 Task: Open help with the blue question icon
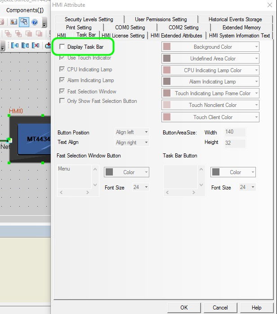35,22
